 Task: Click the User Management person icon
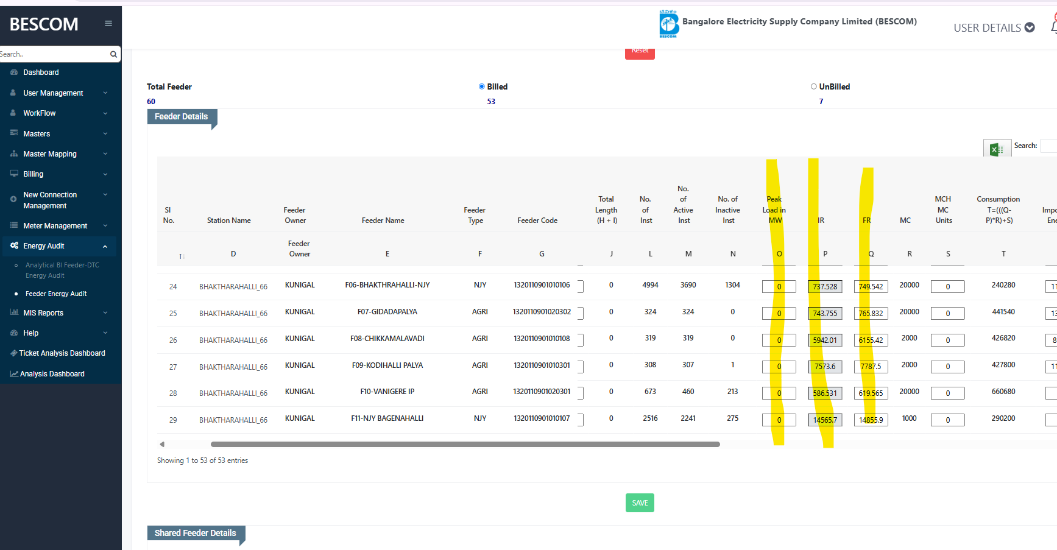click(x=13, y=93)
